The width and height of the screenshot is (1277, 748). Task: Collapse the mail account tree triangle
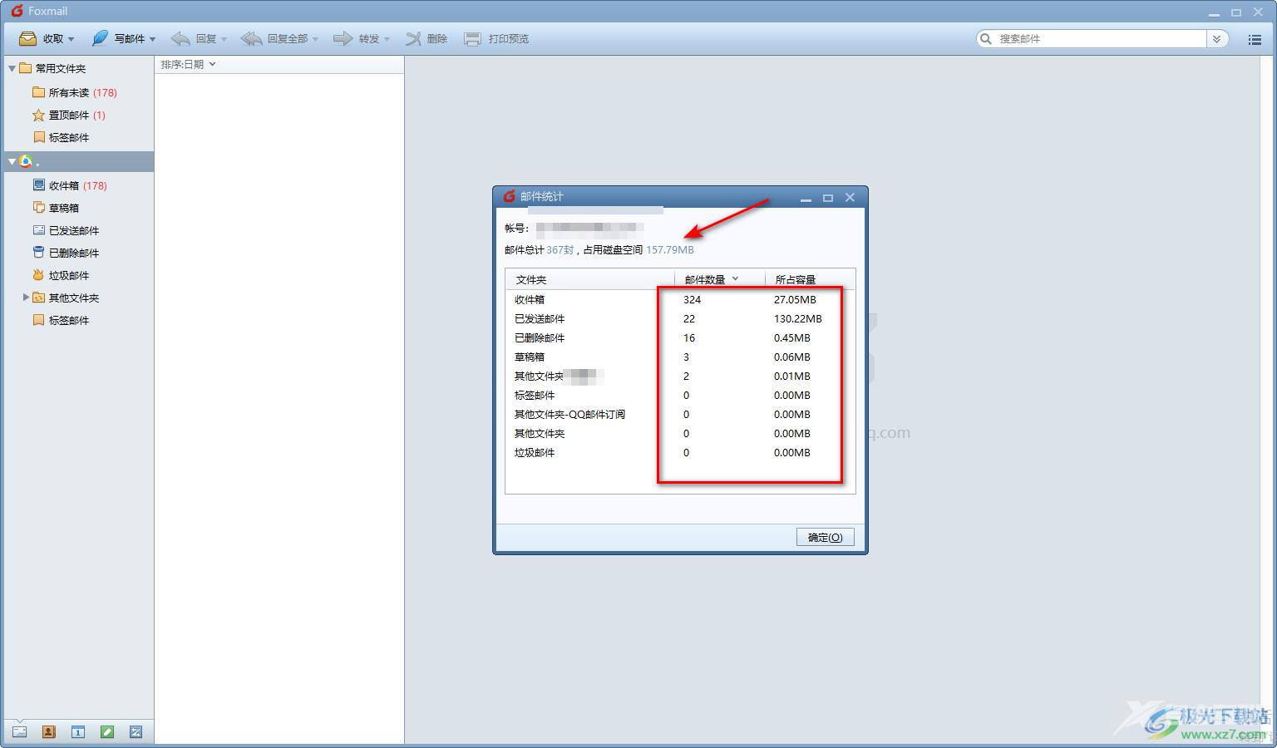(x=12, y=161)
